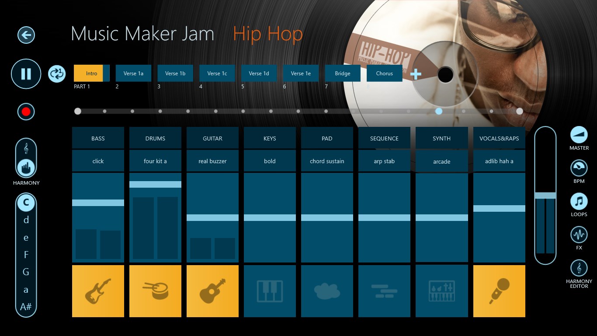Open the 'four kit a' drums loop selector
The image size is (597, 336).
point(155,161)
